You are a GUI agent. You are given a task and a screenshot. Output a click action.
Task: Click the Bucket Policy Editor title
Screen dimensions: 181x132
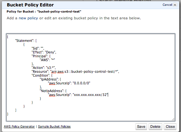coord(30,5)
